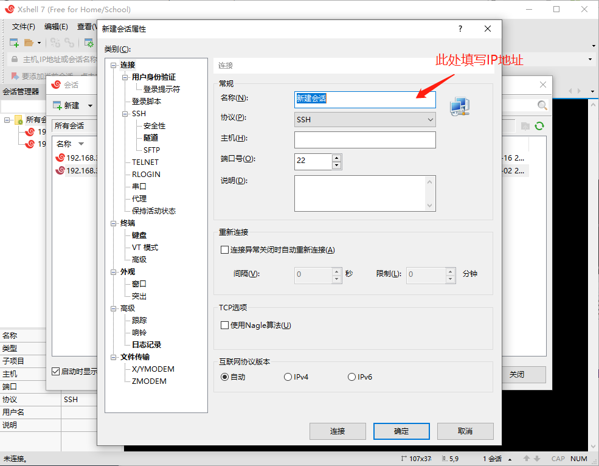Click the first 192.168 session icon in list
The image size is (599, 466).
click(x=60, y=158)
